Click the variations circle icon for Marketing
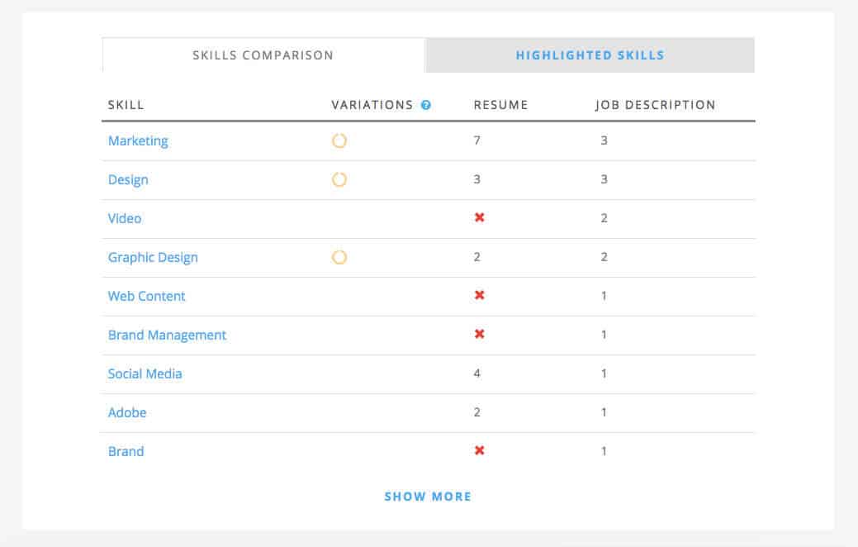Viewport: 858px width, 547px height. tap(339, 140)
